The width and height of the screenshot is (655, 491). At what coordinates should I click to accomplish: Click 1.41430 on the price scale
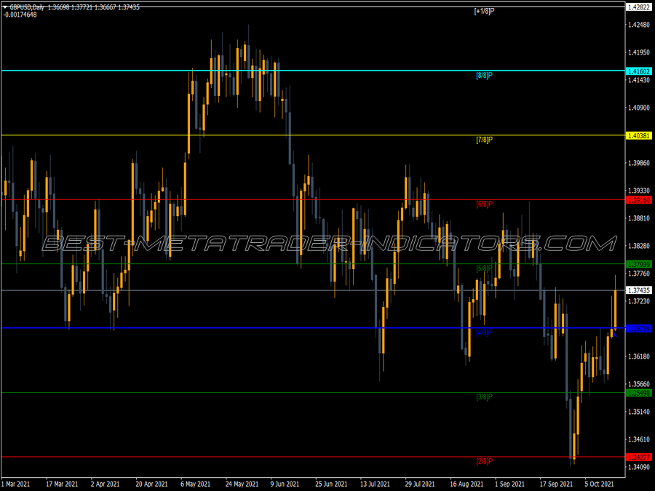click(639, 80)
